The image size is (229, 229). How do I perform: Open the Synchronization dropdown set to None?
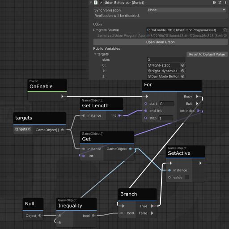[x=187, y=10]
